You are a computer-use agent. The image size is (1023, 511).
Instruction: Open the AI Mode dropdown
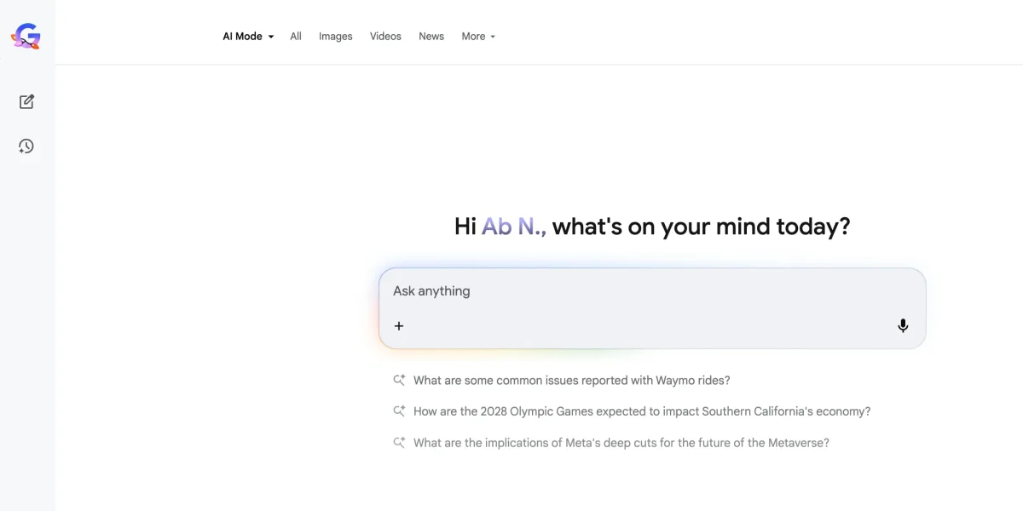(x=242, y=36)
